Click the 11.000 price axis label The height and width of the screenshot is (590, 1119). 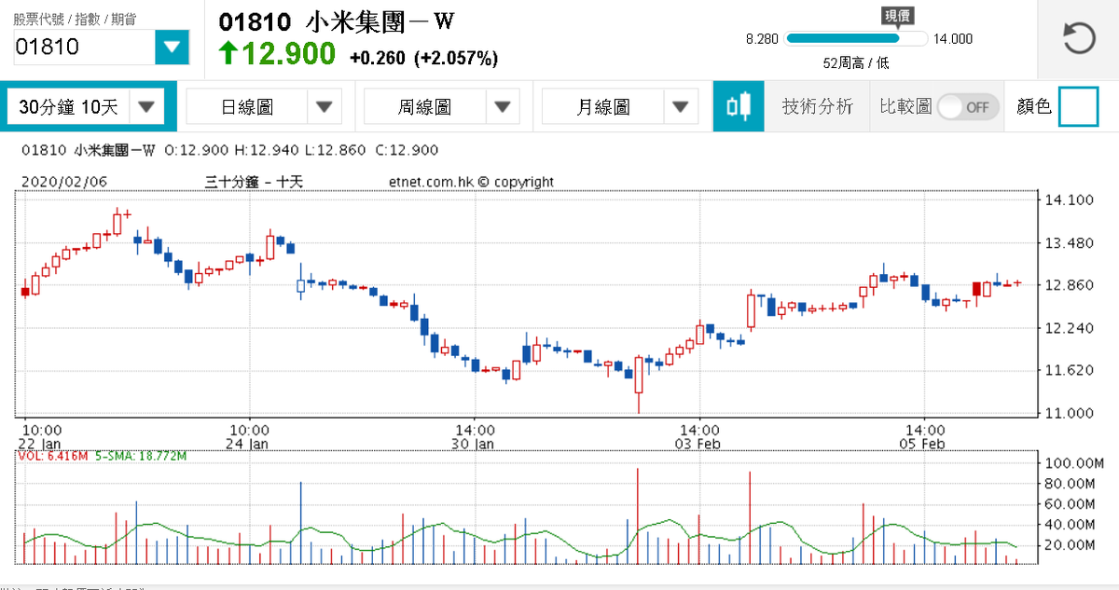(x=1071, y=413)
